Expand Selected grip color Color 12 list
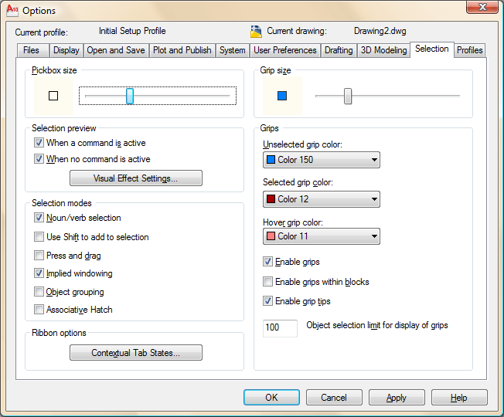Viewport: 504px width, 417px height. [321, 199]
